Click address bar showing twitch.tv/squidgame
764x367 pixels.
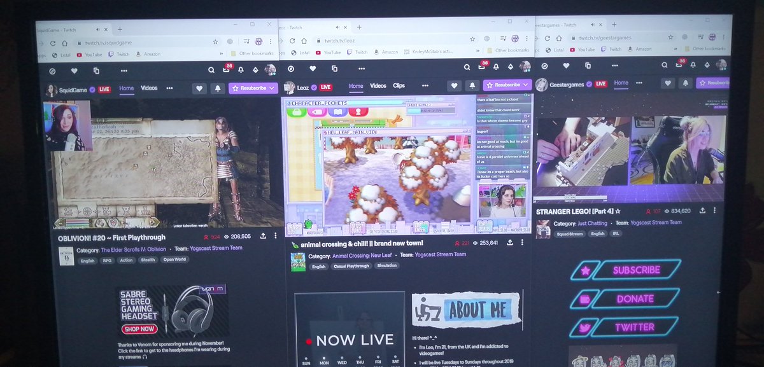pyautogui.click(x=146, y=42)
